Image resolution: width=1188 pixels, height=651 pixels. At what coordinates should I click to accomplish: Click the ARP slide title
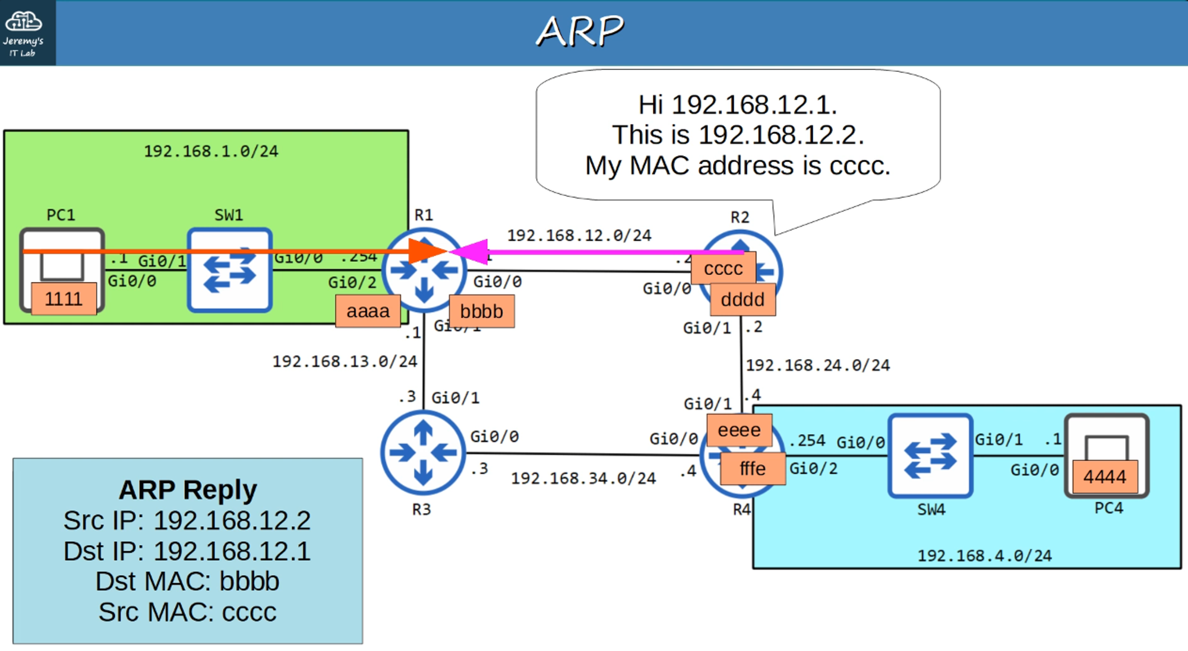pos(580,31)
